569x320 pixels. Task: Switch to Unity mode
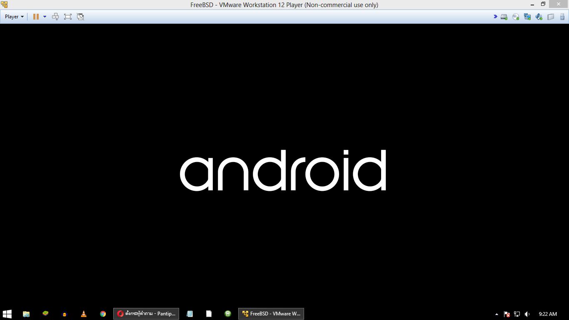[x=80, y=17]
